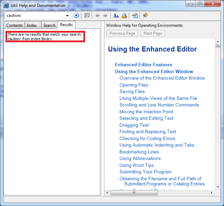The width and height of the screenshot is (224, 206).
Task: Click the help options icon with question mark
Action: [x=145, y=15]
